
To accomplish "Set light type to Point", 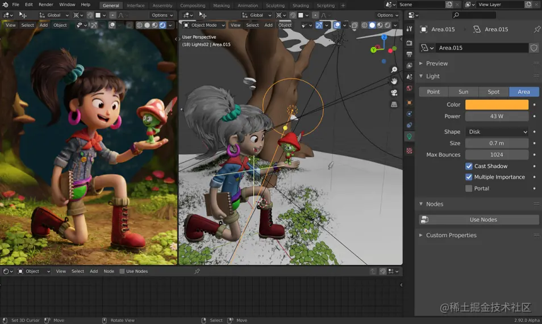I will pos(433,92).
